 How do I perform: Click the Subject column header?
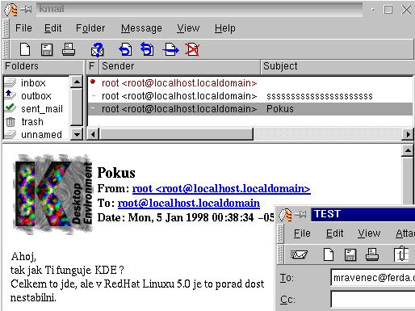tap(337, 66)
